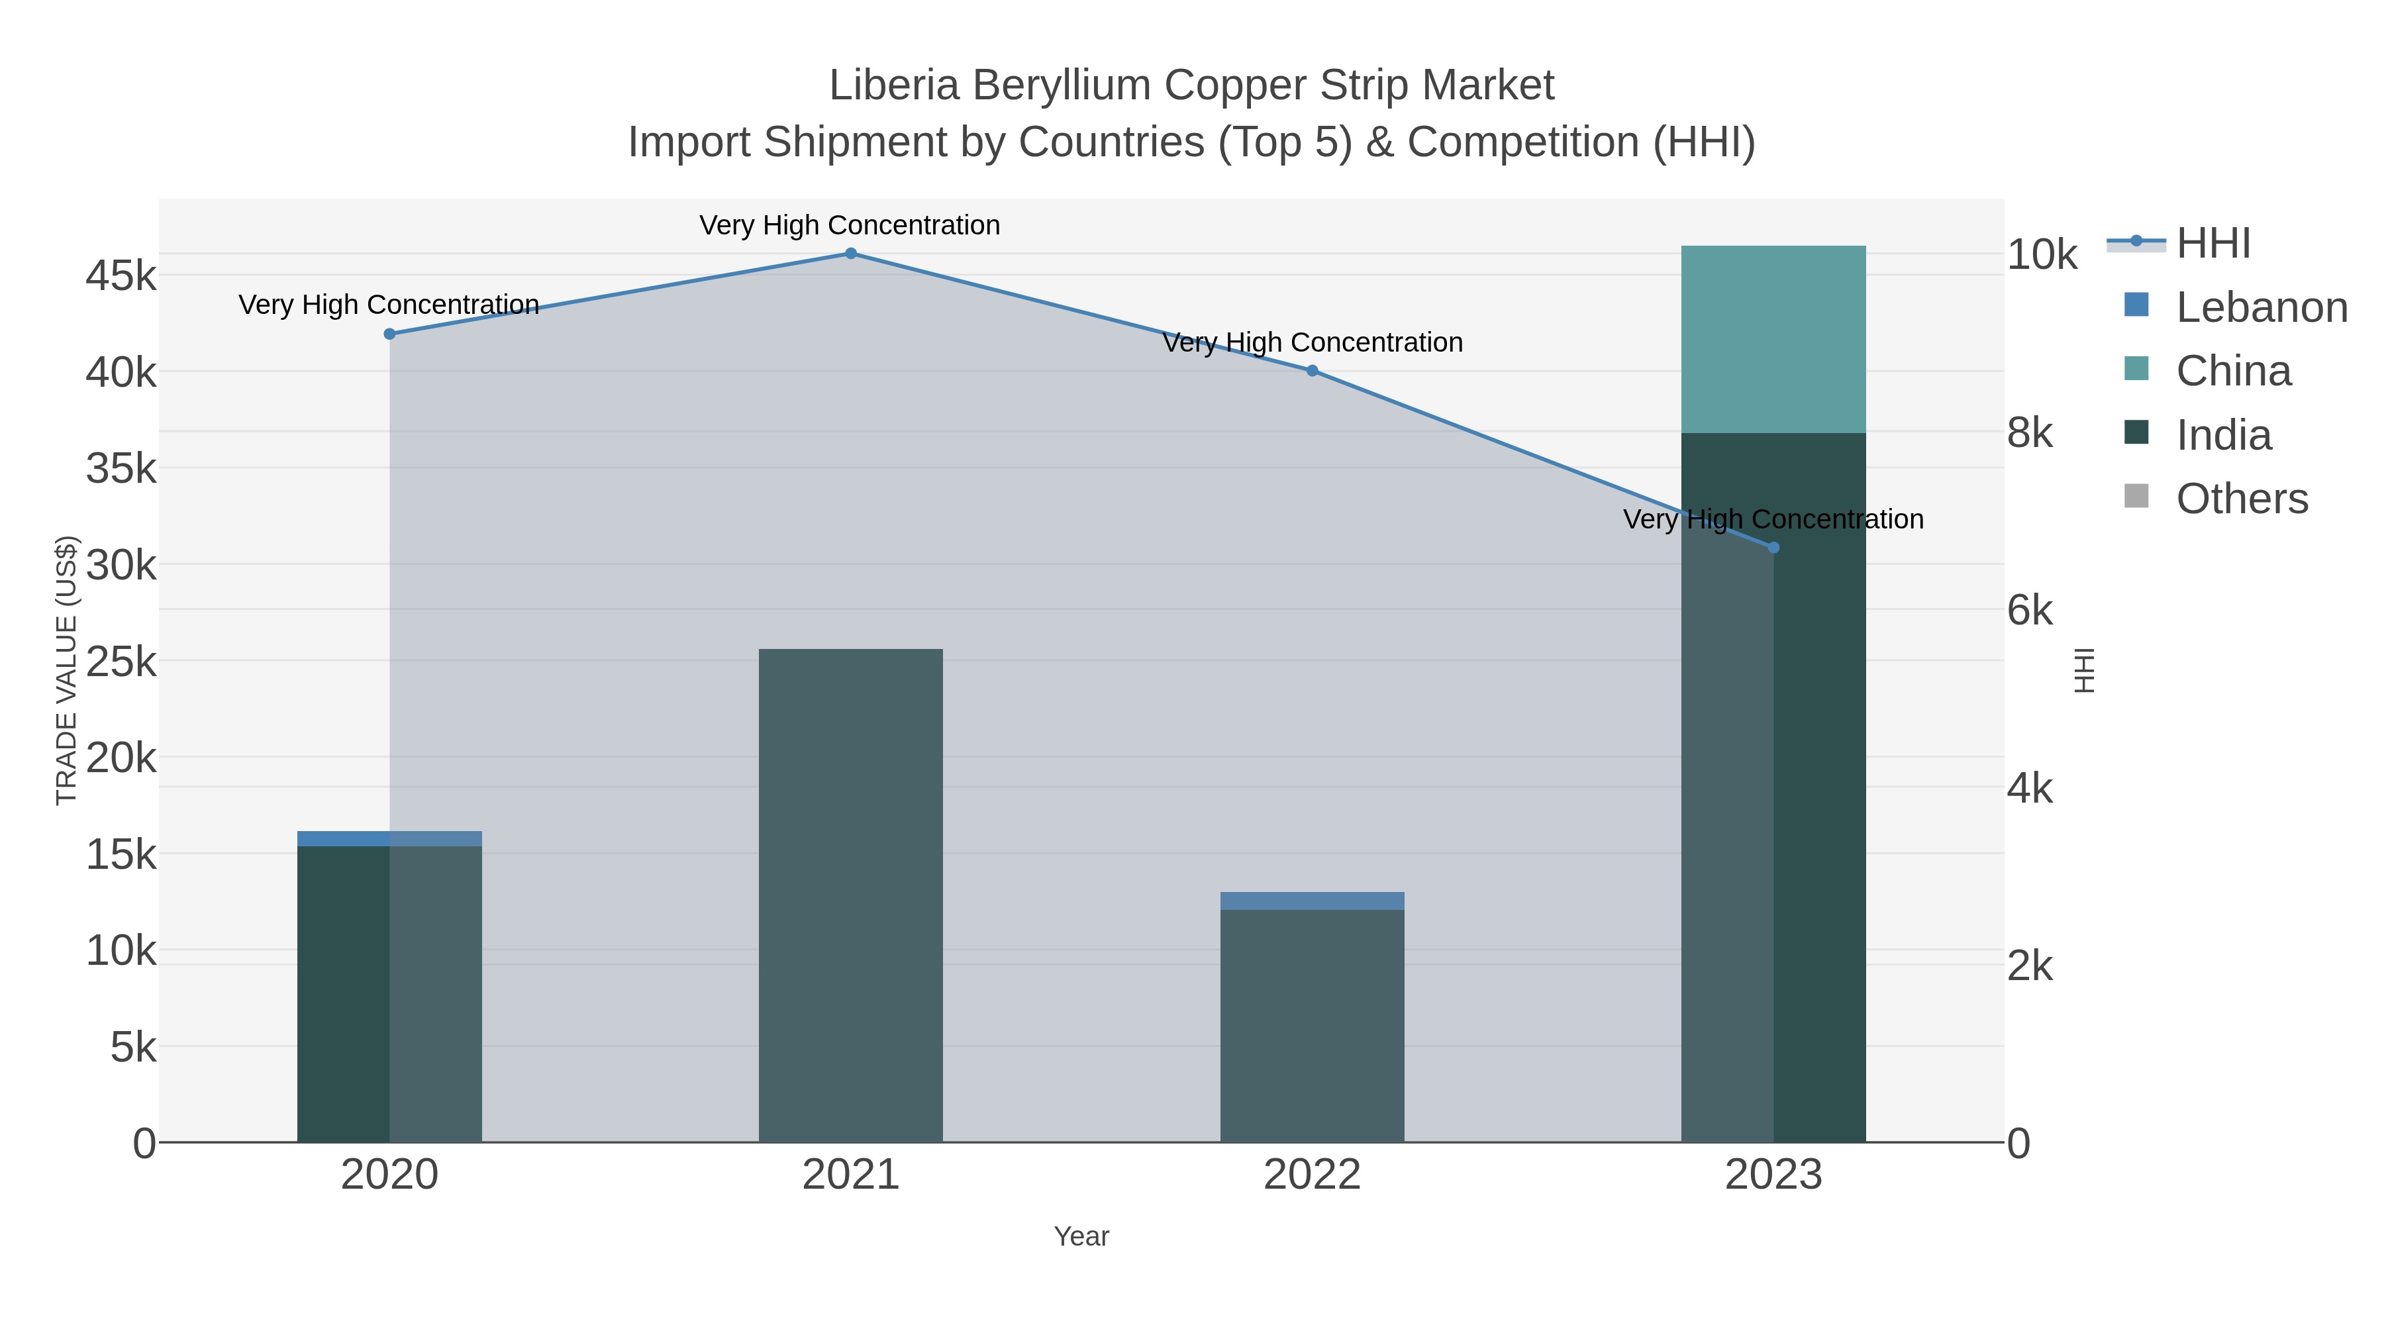This screenshot has height=1341, width=2384.
Task: Click the 2020 India bar segment
Action: click(x=389, y=994)
